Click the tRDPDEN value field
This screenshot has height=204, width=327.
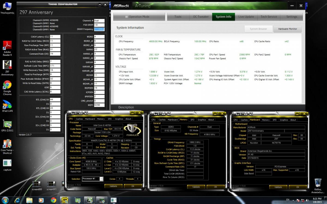point(99,88)
